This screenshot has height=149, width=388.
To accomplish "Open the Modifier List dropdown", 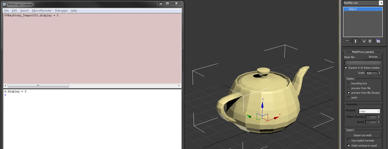I will click(x=381, y=3).
